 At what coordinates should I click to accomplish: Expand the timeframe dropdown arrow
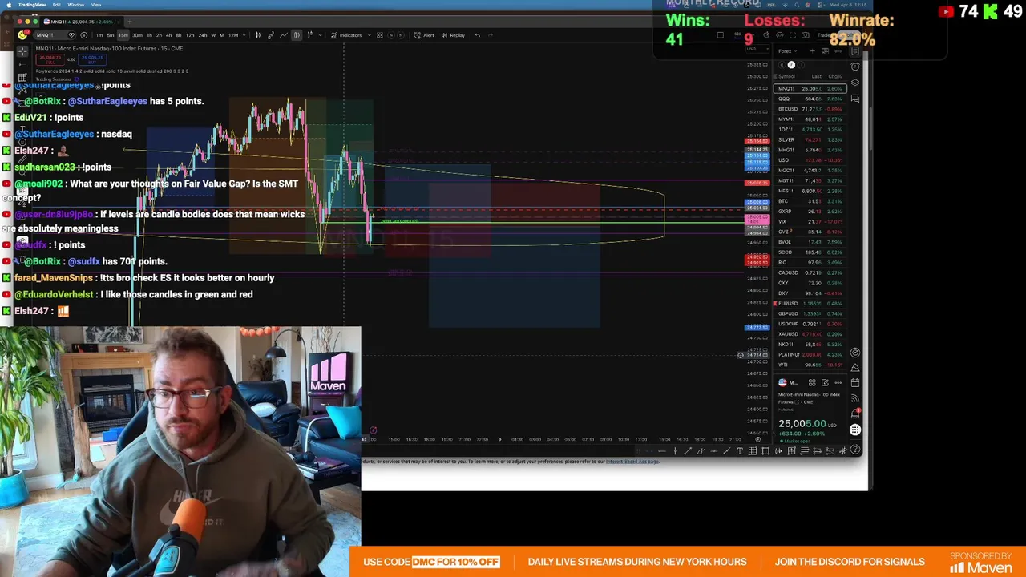click(x=244, y=35)
